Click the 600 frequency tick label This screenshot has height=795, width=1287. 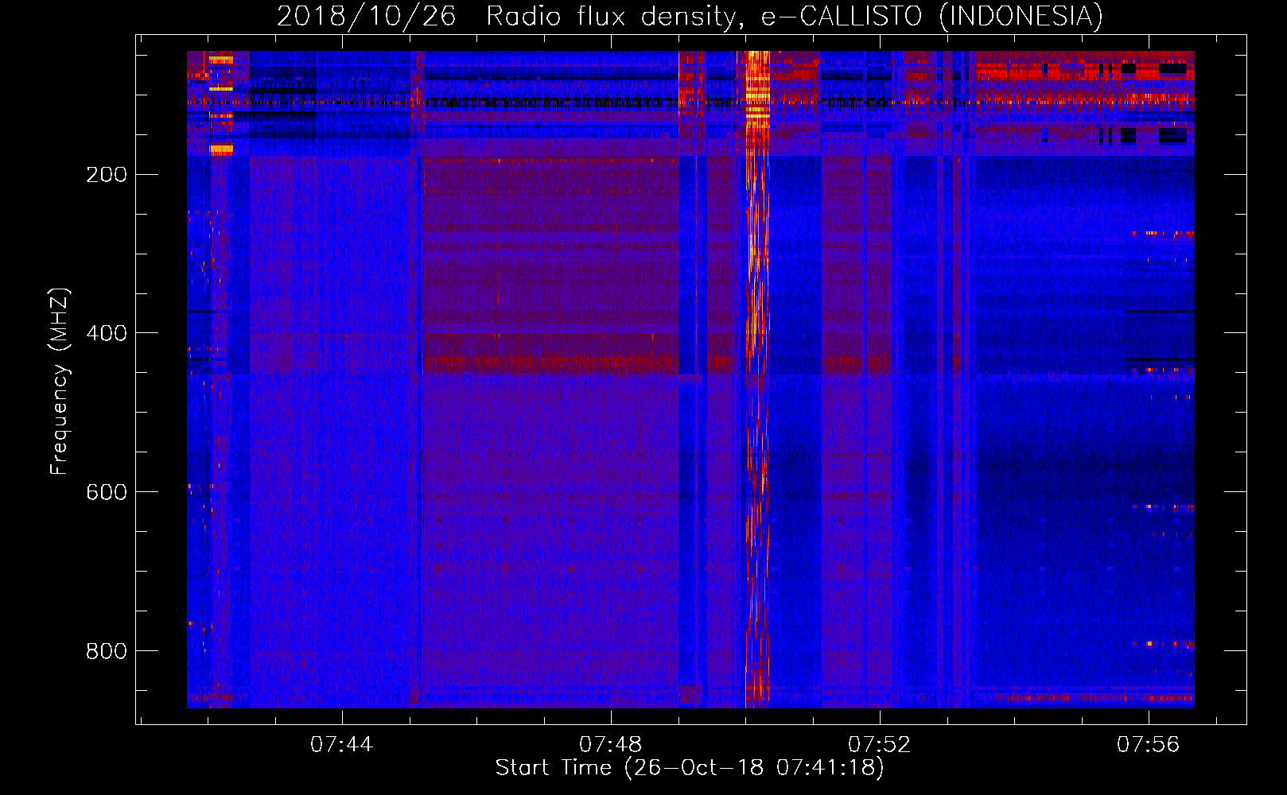(107, 492)
